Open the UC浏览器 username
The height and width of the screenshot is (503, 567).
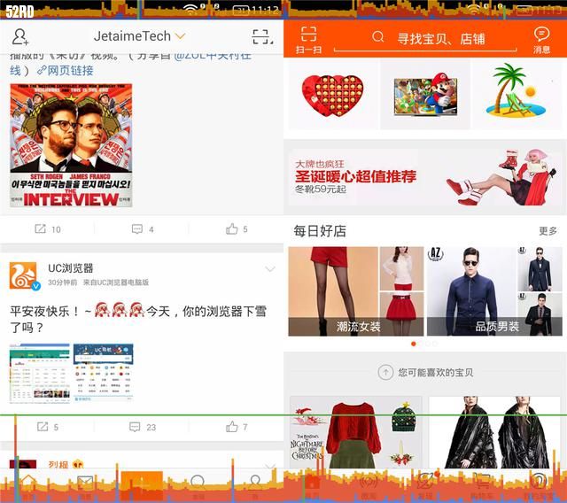[71, 268]
